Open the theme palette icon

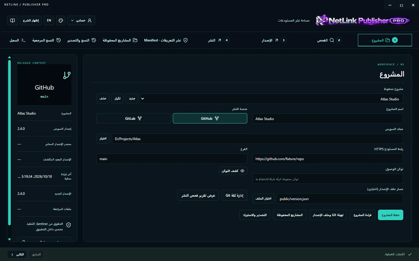tap(61, 21)
